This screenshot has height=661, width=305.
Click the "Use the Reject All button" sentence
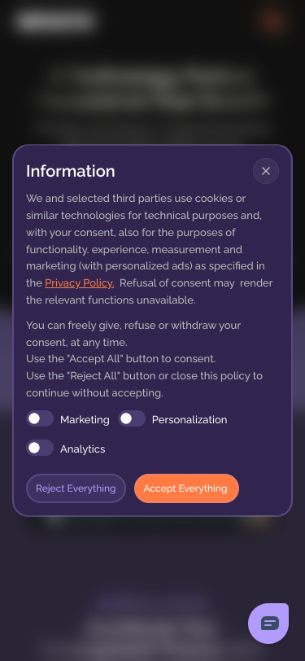144,384
